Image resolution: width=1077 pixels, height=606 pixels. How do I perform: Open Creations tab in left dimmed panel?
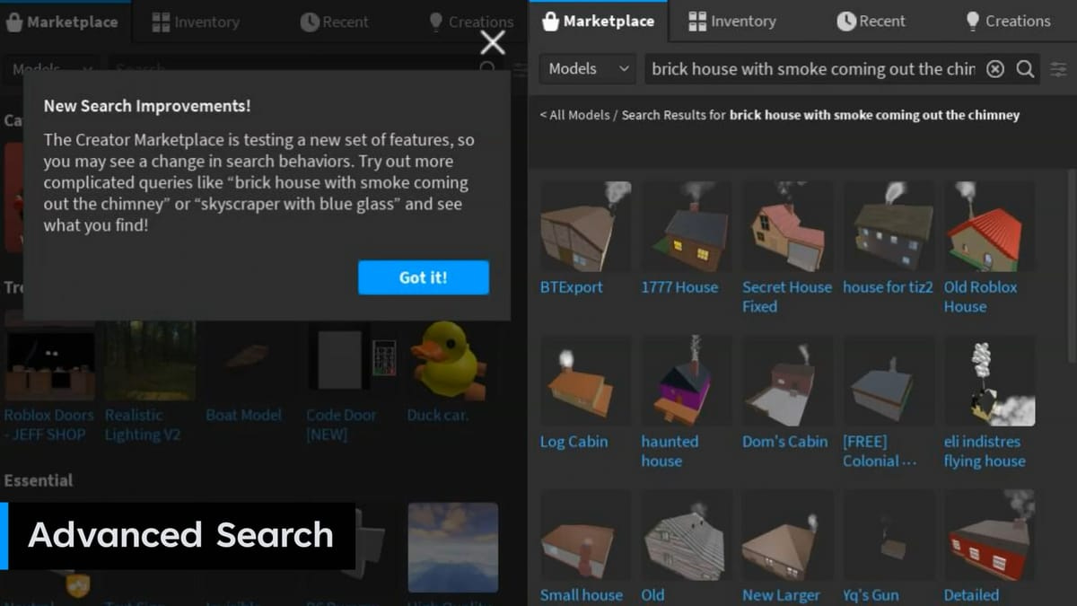[x=471, y=22]
